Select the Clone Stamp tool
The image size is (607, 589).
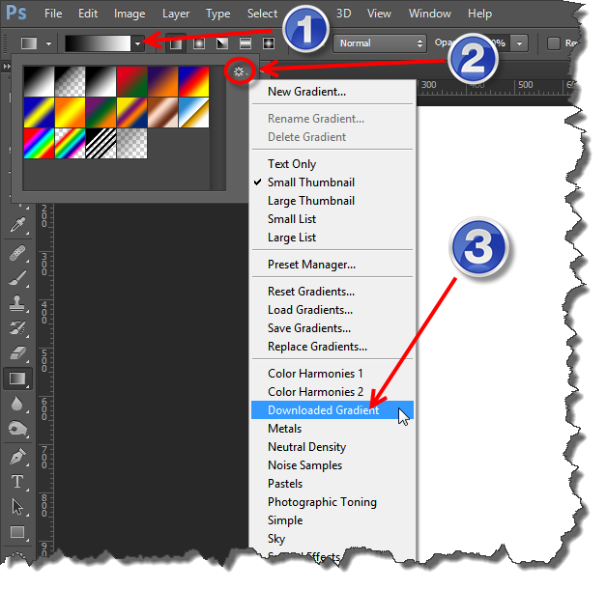[x=17, y=303]
